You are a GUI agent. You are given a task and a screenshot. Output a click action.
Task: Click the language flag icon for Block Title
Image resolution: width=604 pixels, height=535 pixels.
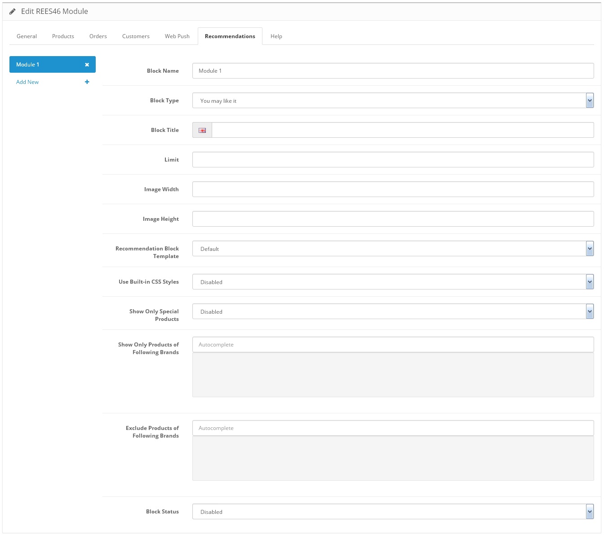tap(202, 130)
